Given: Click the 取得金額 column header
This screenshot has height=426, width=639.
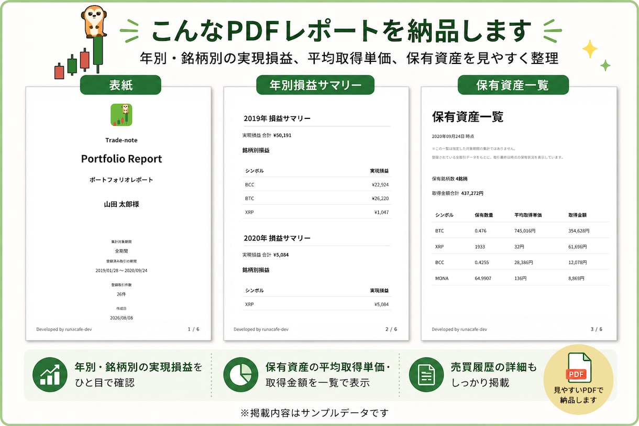Looking at the screenshot, I should pos(577,215).
